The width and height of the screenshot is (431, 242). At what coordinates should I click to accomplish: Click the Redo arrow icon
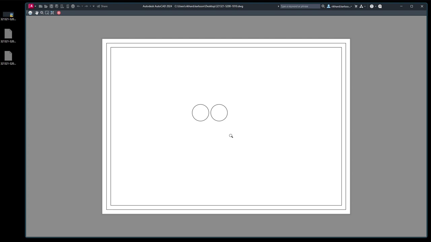click(x=86, y=6)
